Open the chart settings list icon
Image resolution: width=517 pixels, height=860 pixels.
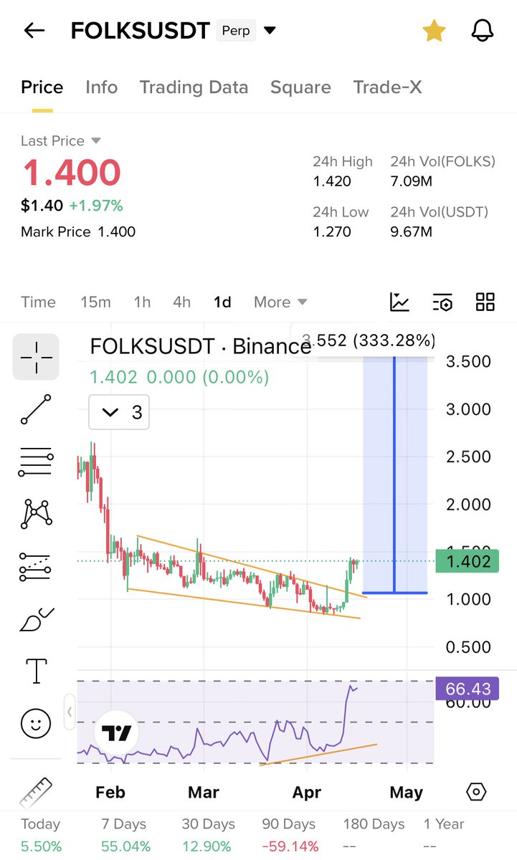click(442, 302)
